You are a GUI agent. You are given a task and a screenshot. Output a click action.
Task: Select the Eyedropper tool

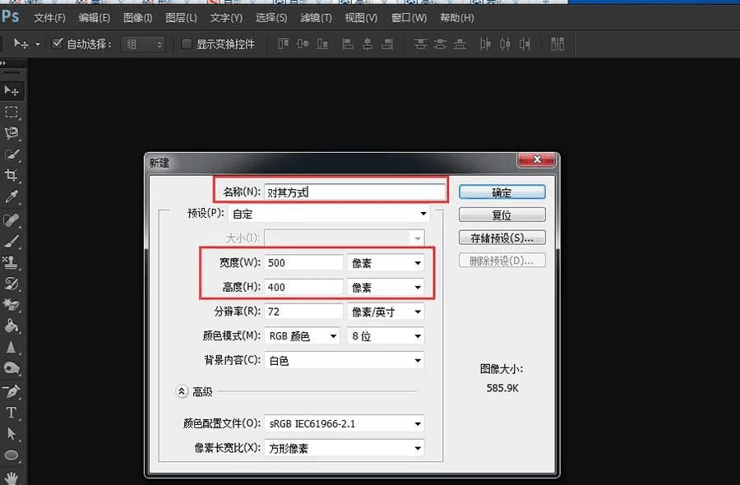pyautogui.click(x=12, y=196)
